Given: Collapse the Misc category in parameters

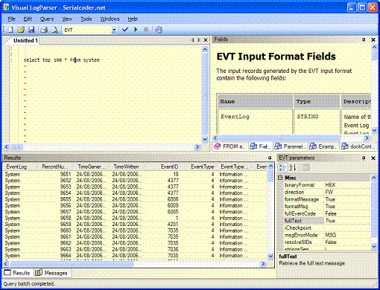Looking at the screenshot, I should [x=280, y=178].
